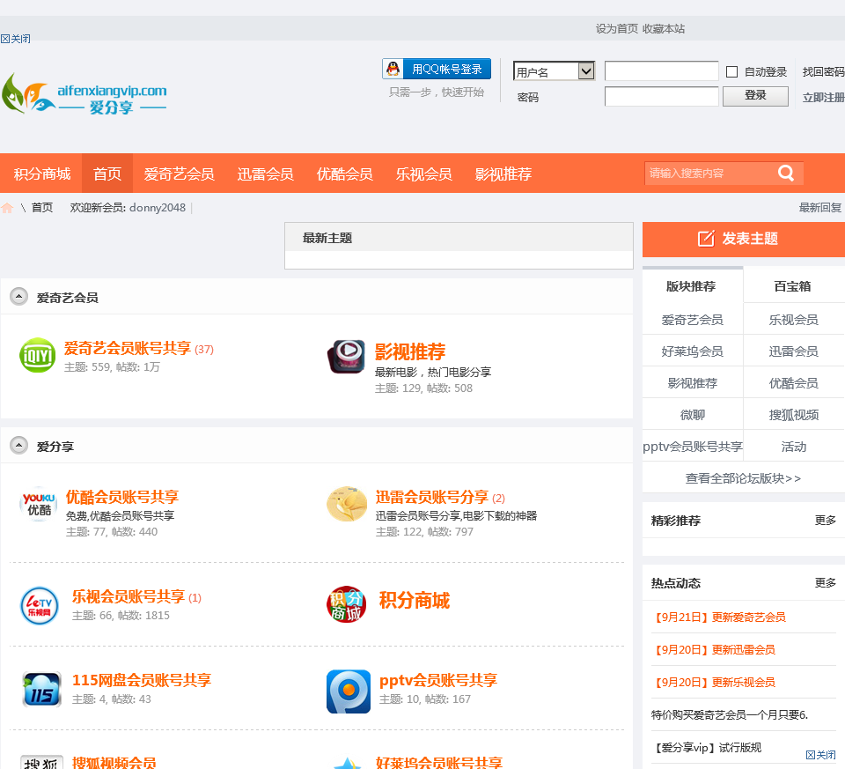Viewport: 845px width, 769px height.
Task: Focus the password input field
Action: pos(662,97)
